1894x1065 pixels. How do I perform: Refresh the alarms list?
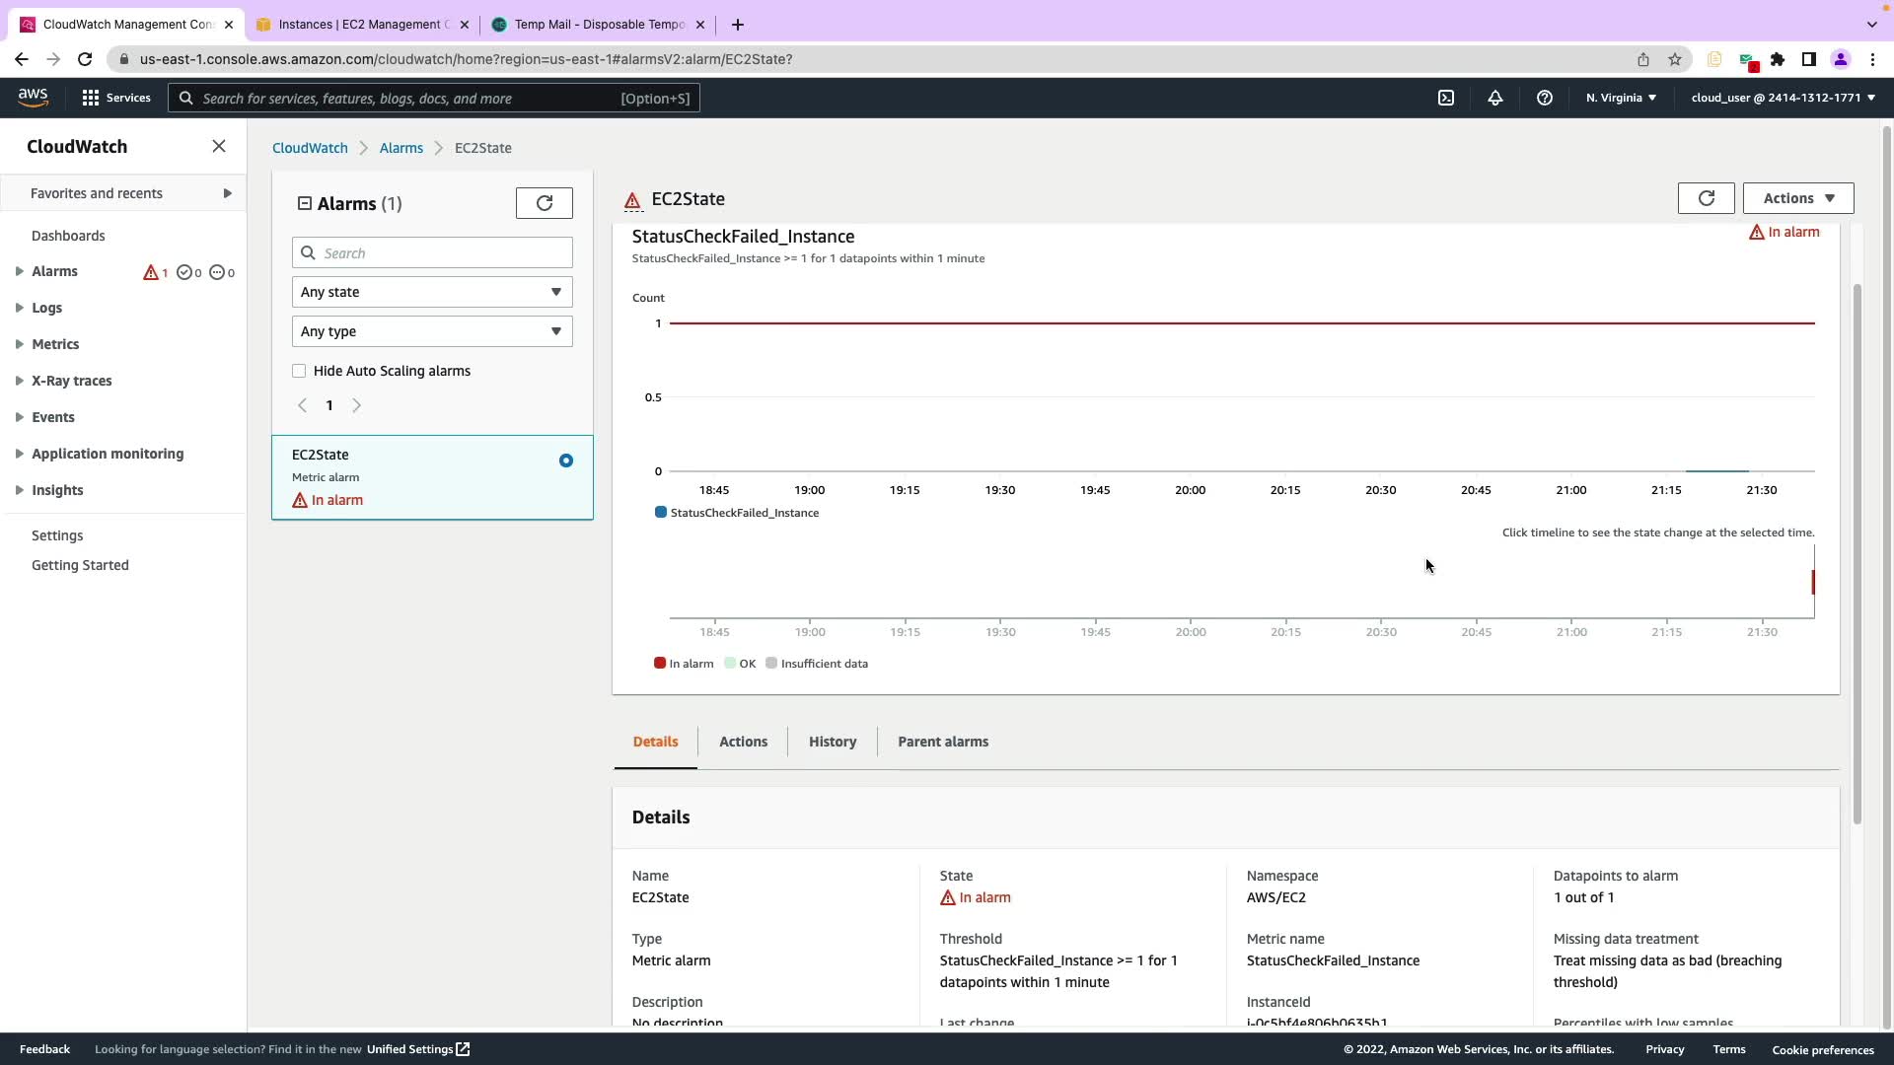click(544, 203)
